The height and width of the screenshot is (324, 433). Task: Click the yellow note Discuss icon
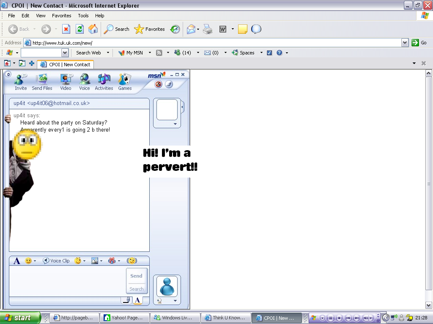[242, 29]
